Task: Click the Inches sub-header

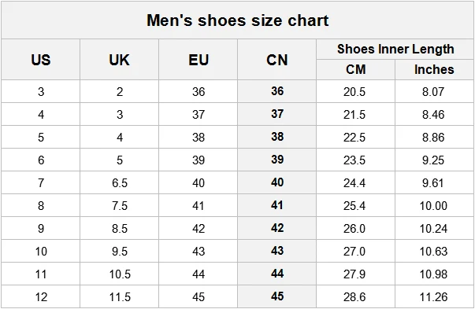Action: tap(434, 69)
